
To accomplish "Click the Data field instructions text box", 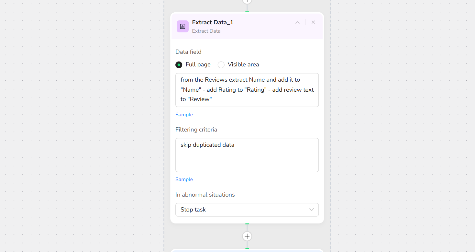I will click(x=247, y=90).
